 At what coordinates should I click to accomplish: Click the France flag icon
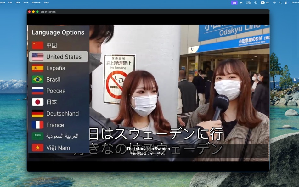pos(37,125)
